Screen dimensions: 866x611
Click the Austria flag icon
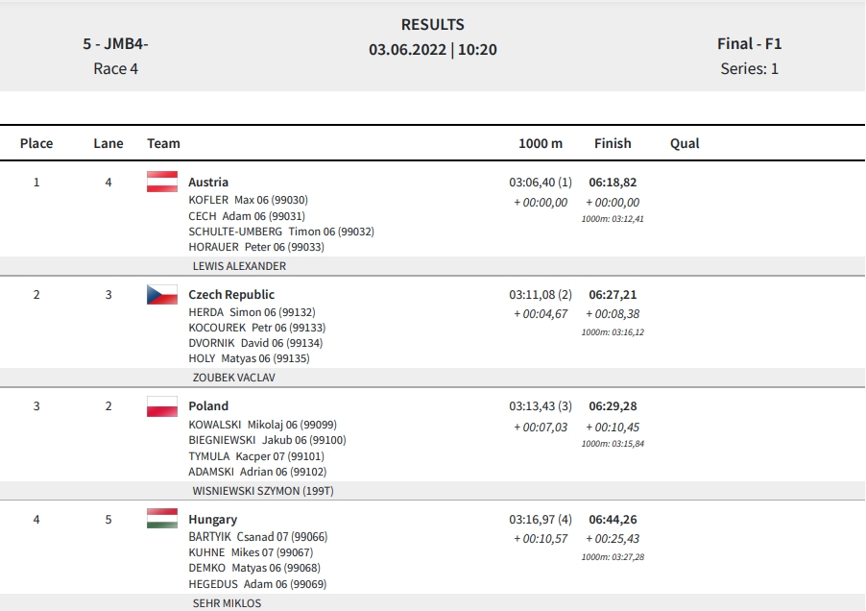(x=162, y=182)
